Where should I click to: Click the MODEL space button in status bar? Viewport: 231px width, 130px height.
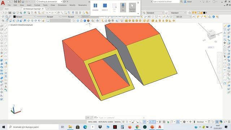(118, 122)
